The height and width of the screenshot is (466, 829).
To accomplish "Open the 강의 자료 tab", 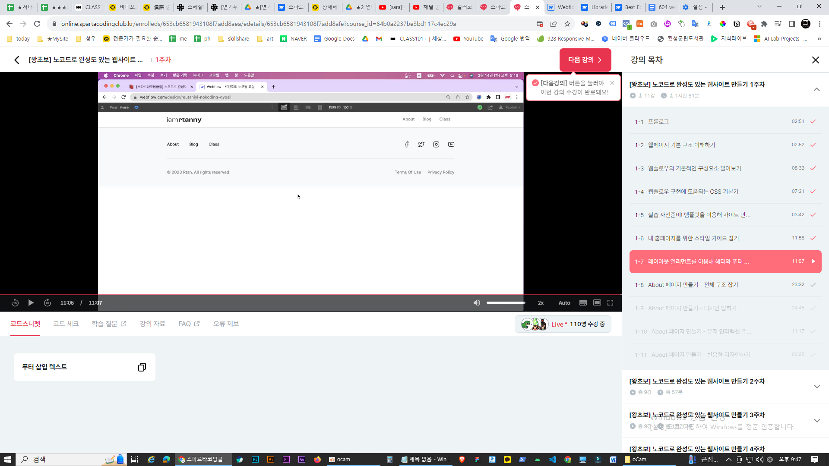I will coord(152,324).
